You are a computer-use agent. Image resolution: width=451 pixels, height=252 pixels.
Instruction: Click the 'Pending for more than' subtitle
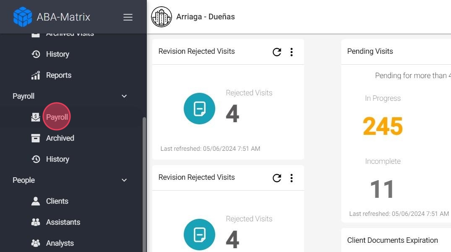(x=413, y=76)
